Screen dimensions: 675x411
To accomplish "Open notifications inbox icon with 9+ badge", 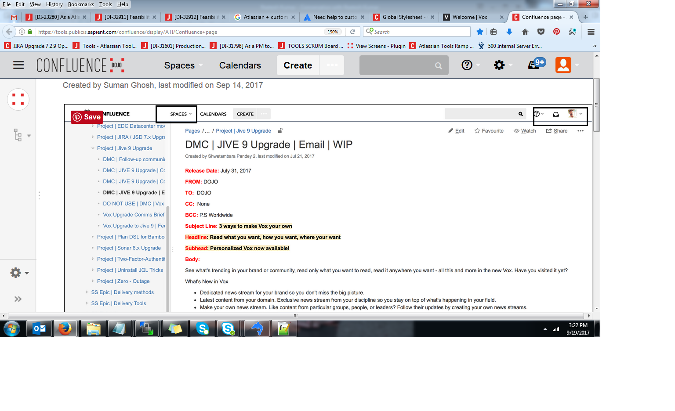I will click(x=537, y=64).
